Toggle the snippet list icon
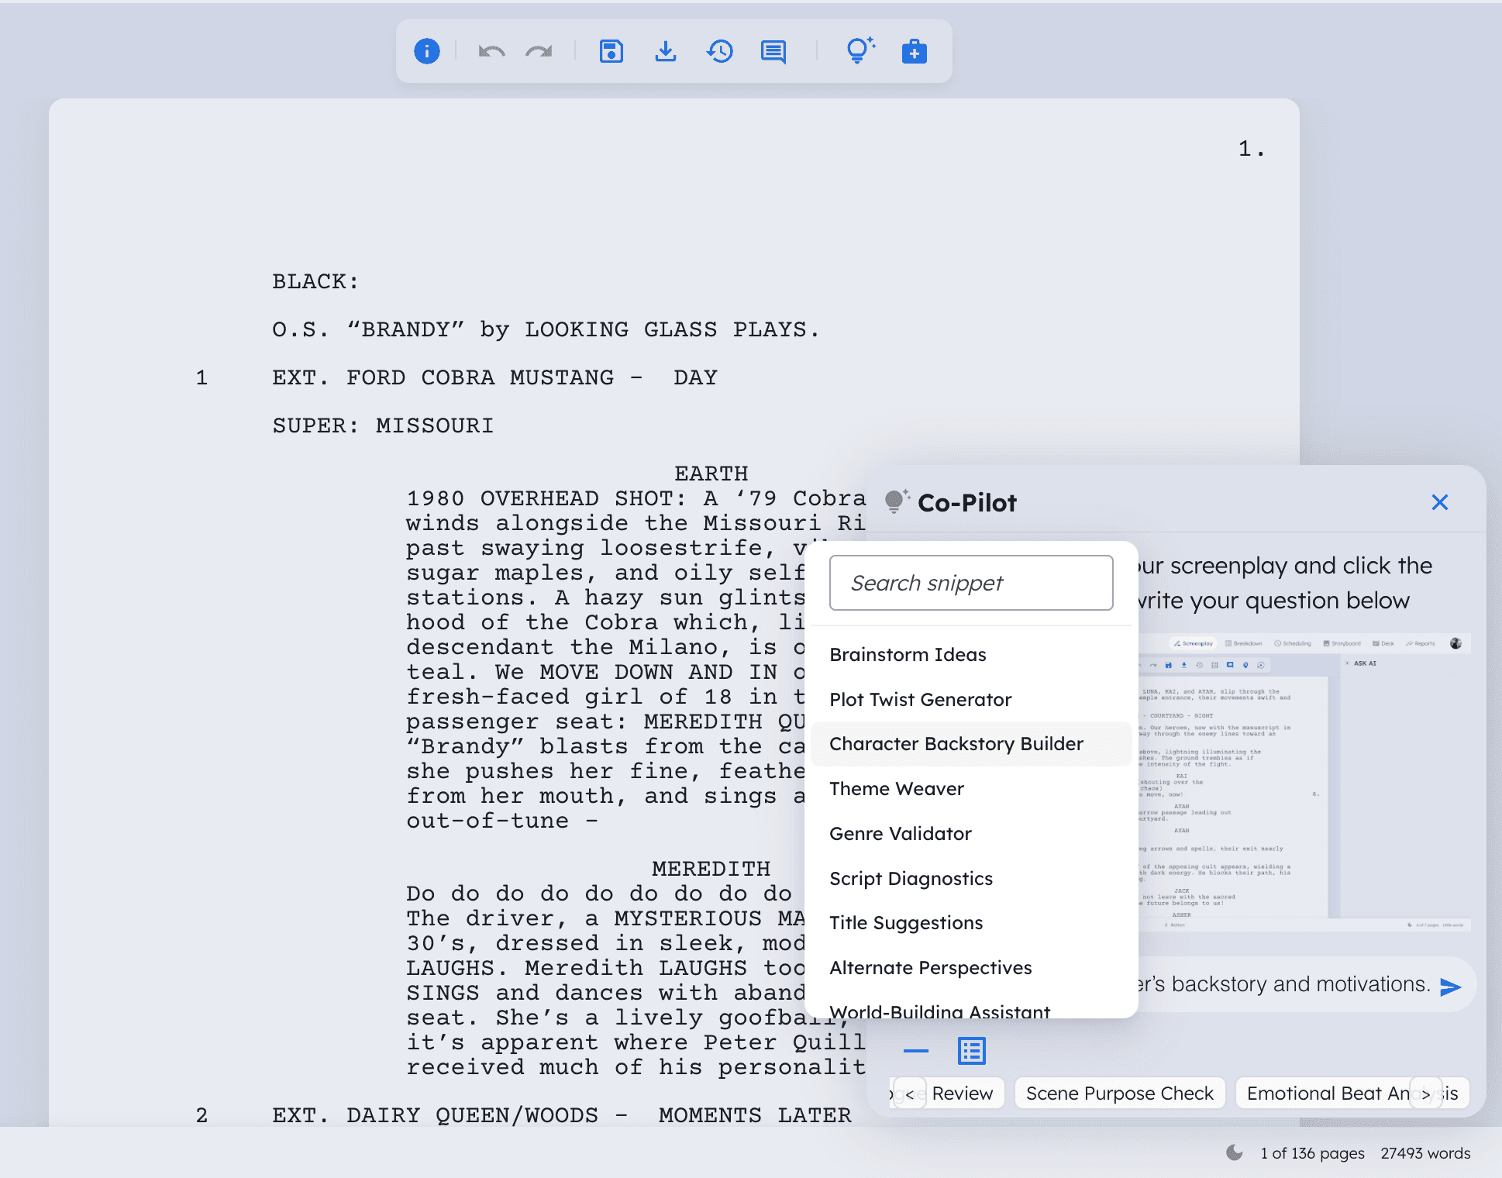The width and height of the screenshot is (1502, 1178). pyautogui.click(x=971, y=1051)
